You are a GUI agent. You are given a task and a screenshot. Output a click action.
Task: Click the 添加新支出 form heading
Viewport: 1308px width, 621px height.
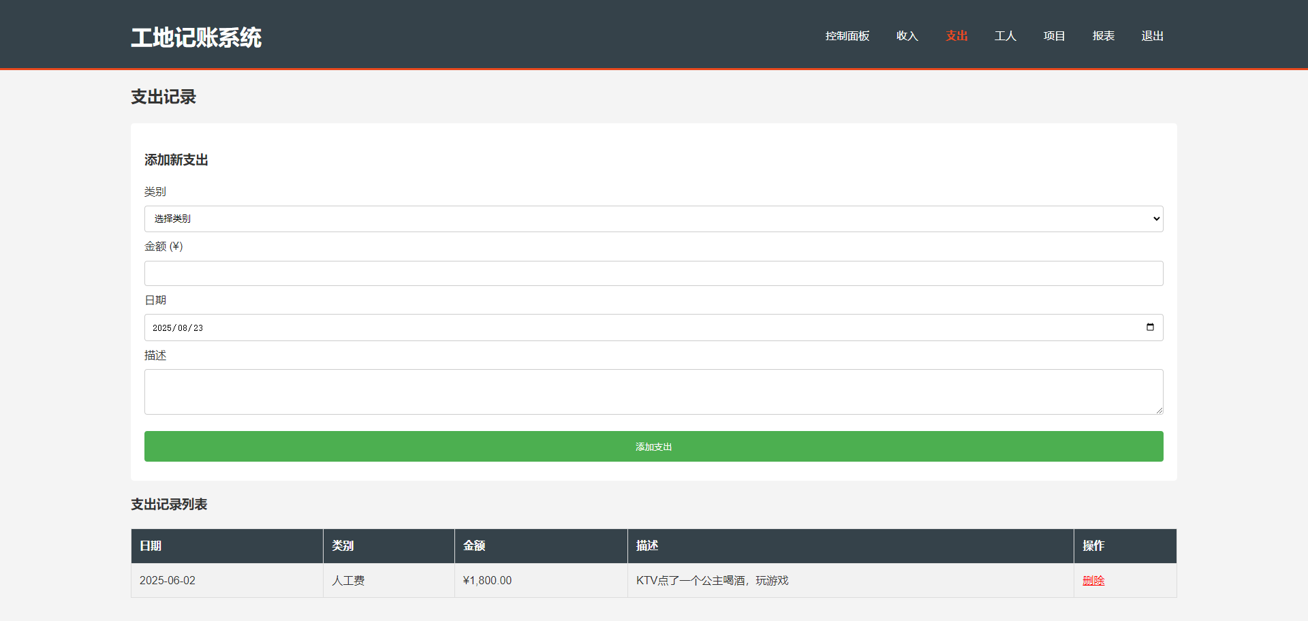point(176,160)
